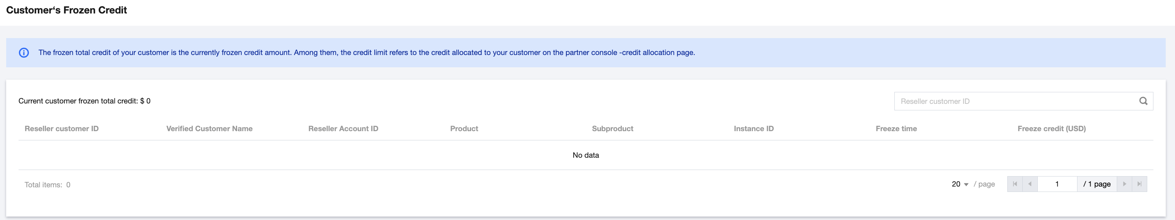Click the info icon in the blue banner
Image resolution: width=1175 pixels, height=220 pixels.
[x=24, y=53]
